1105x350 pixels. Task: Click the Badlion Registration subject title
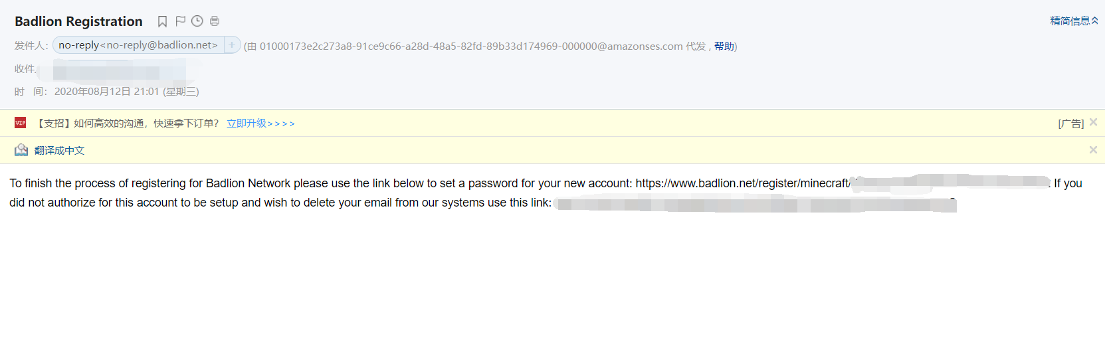[x=78, y=21]
